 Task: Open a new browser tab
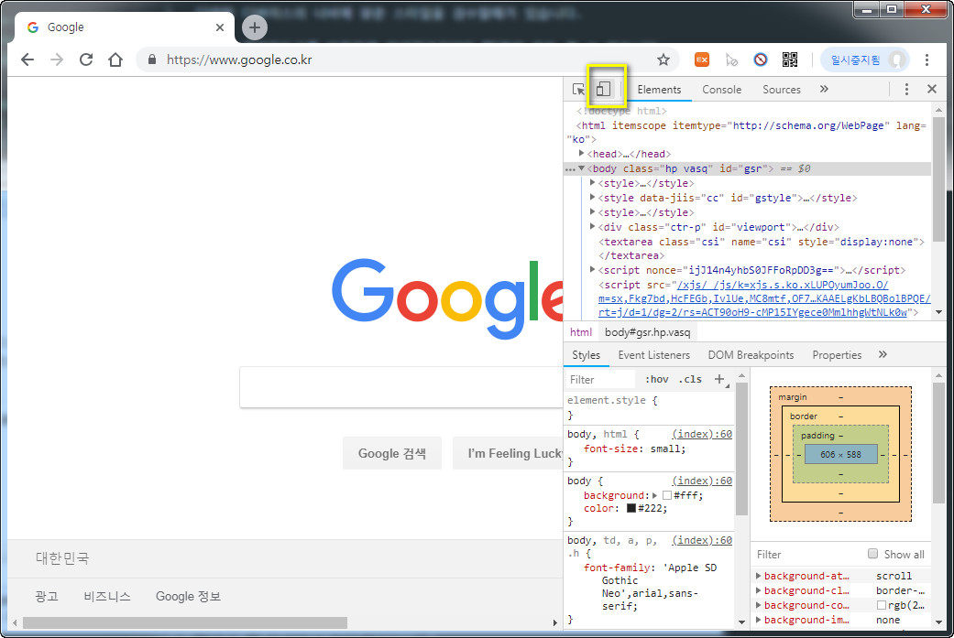point(255,27)
